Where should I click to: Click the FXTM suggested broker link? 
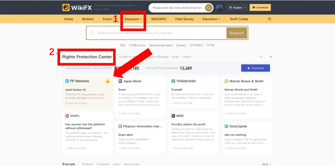pos(211,45)
